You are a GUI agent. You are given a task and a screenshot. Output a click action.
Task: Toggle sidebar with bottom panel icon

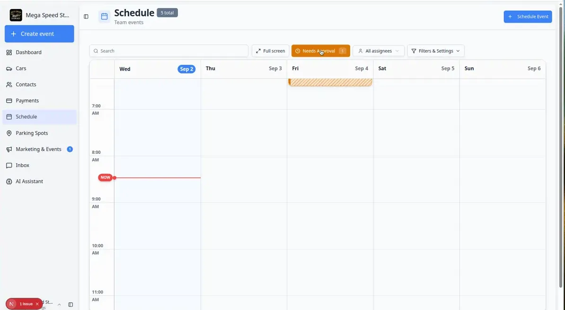[x=71, y=305]
